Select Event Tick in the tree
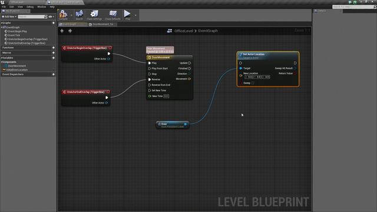The image size is (377, 212). pyautogui.click(x=14, y=35)
